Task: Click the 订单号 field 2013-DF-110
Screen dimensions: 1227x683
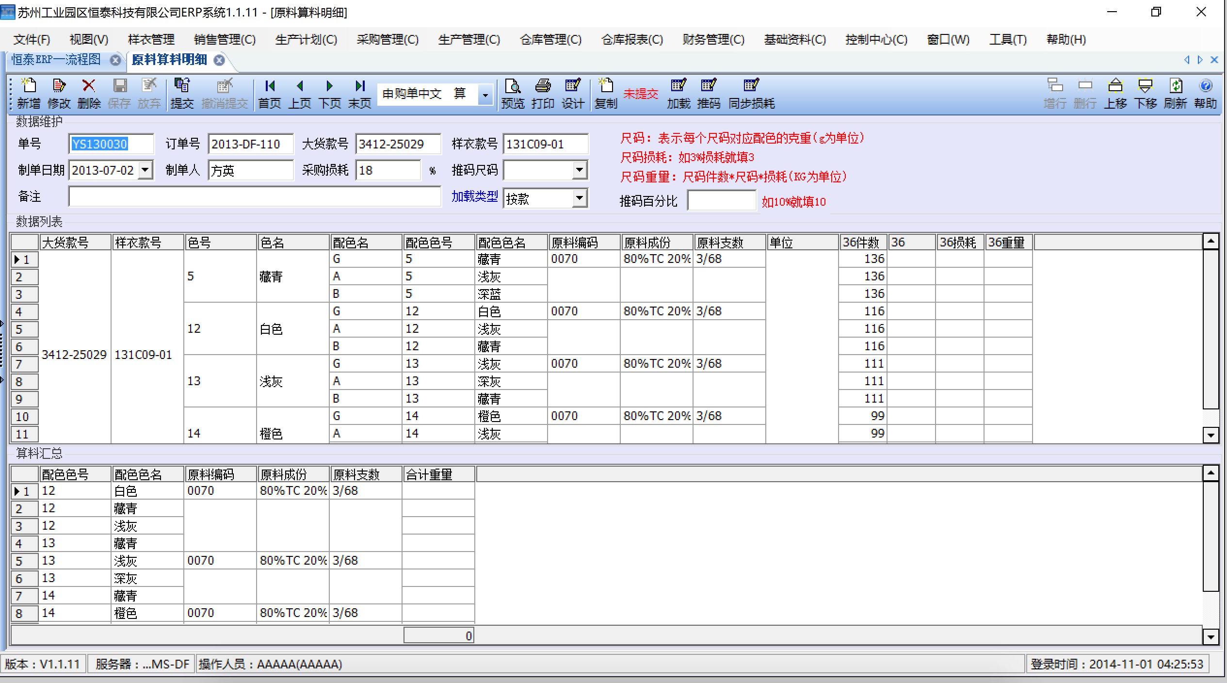Action: (x=251, y=144)
